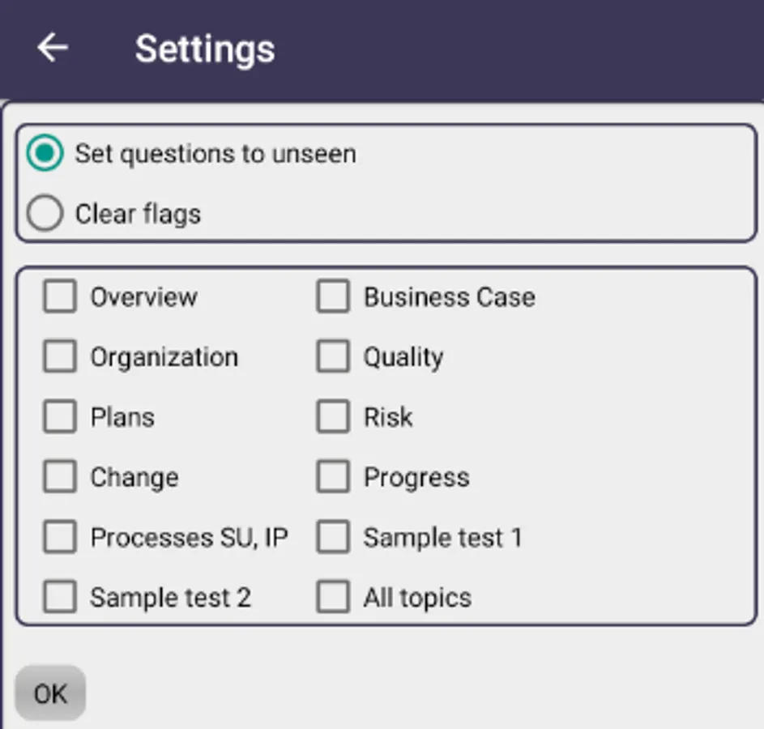Image resolution: width=764 pixels, height=729 pixels.
Task: Check the Plans topic
Action: 58,416
